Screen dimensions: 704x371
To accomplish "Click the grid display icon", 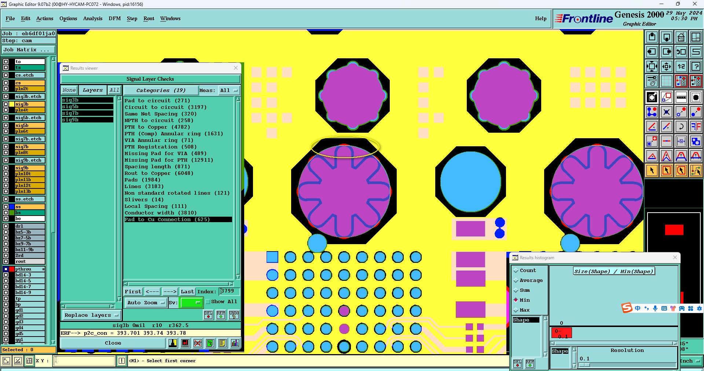I will pyautogui.click(x=667, y=81).
